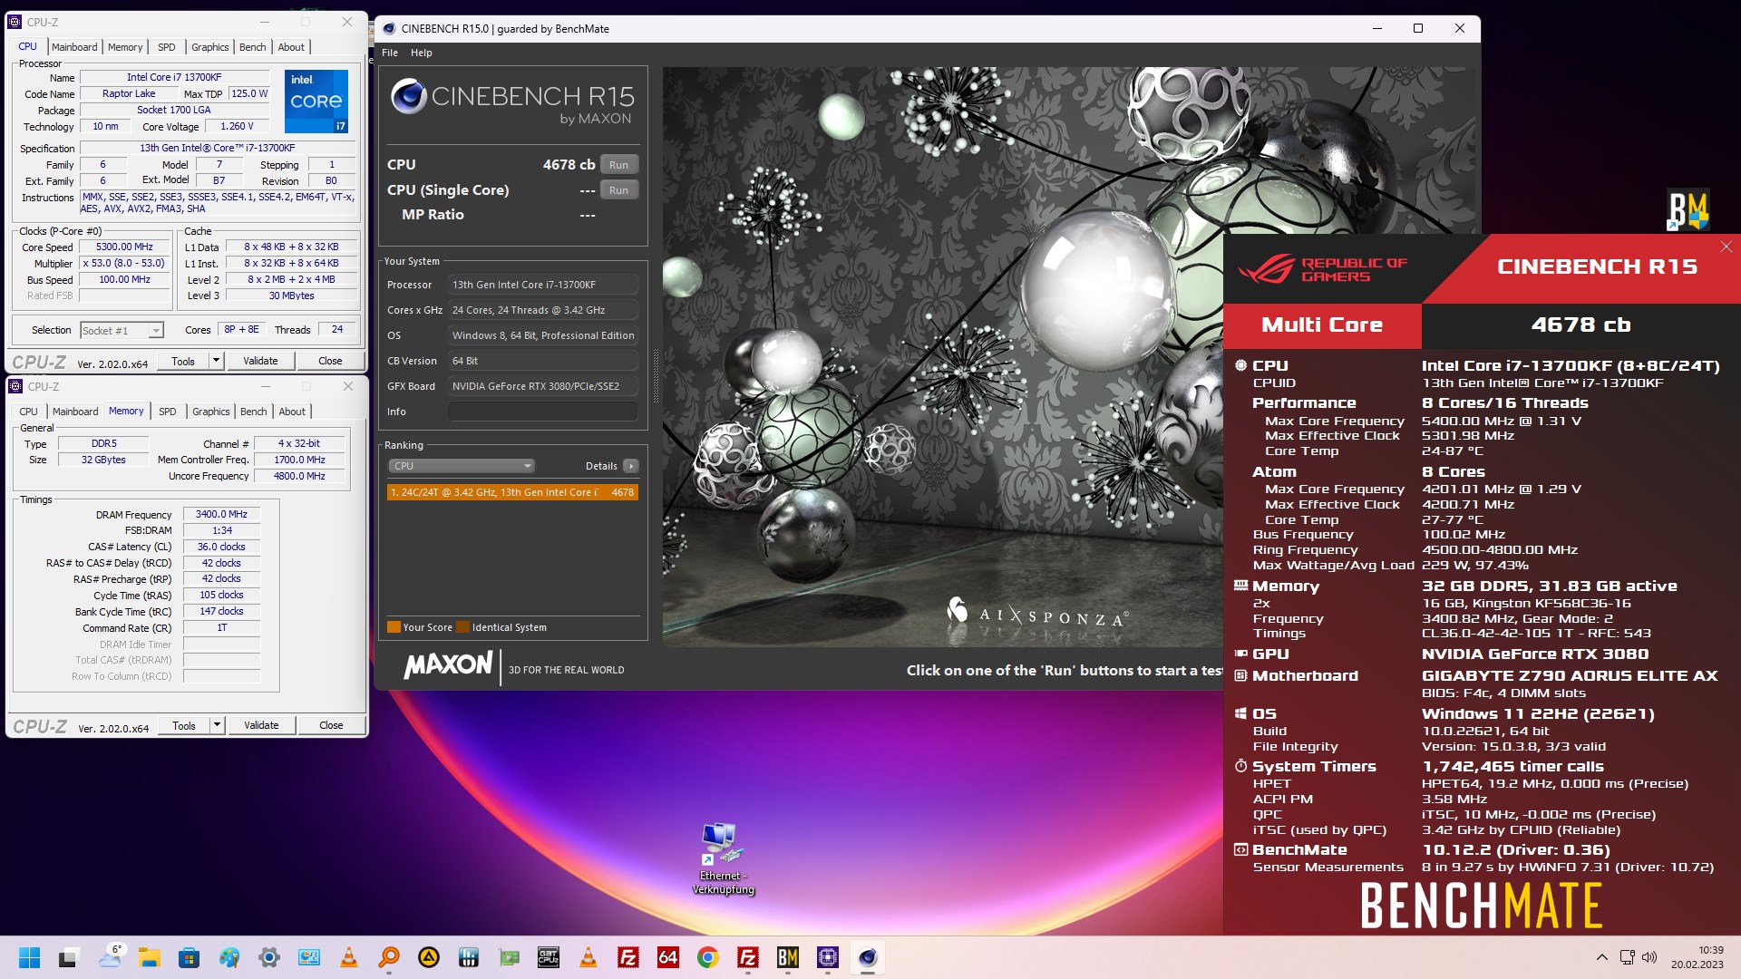The width and height of the screenshot is (1741, 979).
Task: Click Validate in CPU-Z processor window
Action: pyautogui.click(x=260, y=361)
